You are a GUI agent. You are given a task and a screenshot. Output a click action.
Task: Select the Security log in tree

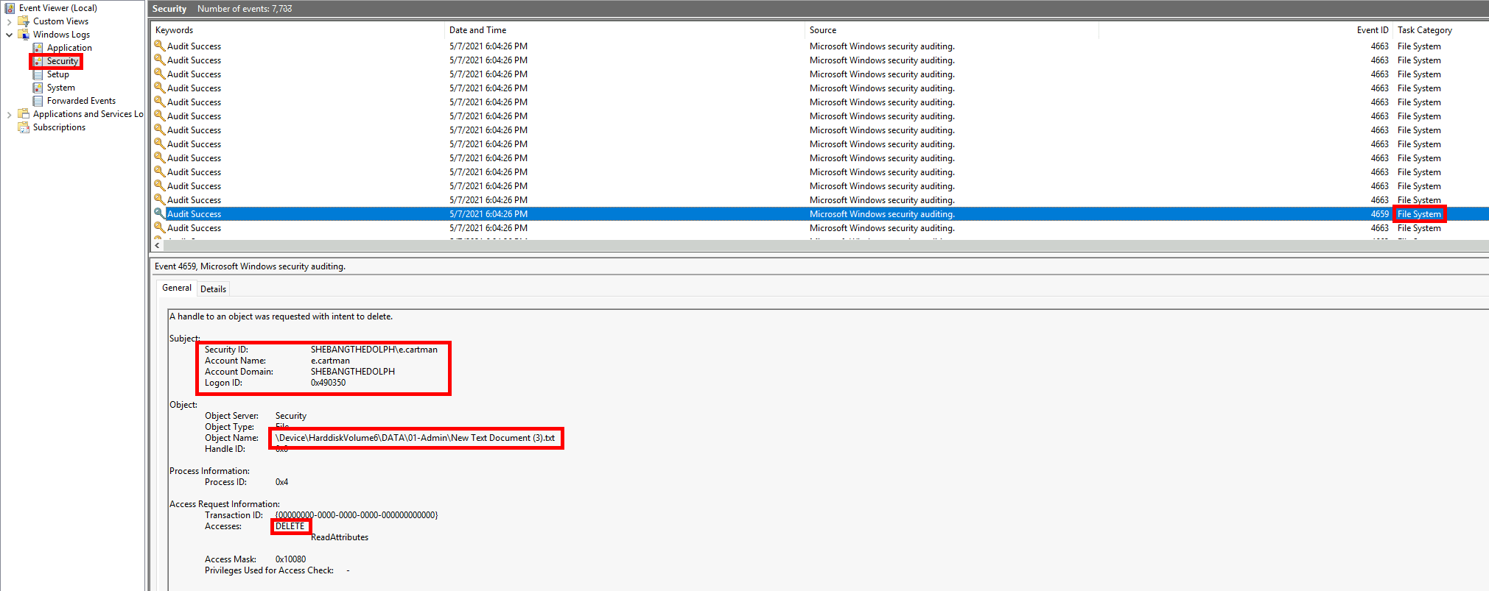coord(62,61)
